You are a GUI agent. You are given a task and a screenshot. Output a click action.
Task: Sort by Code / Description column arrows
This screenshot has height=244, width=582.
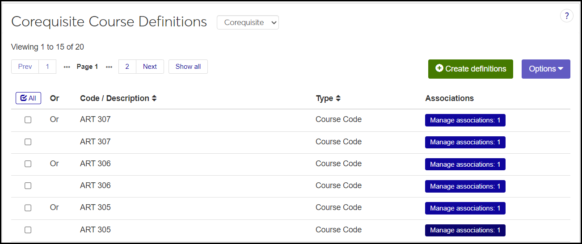click(x=154, y=98)
